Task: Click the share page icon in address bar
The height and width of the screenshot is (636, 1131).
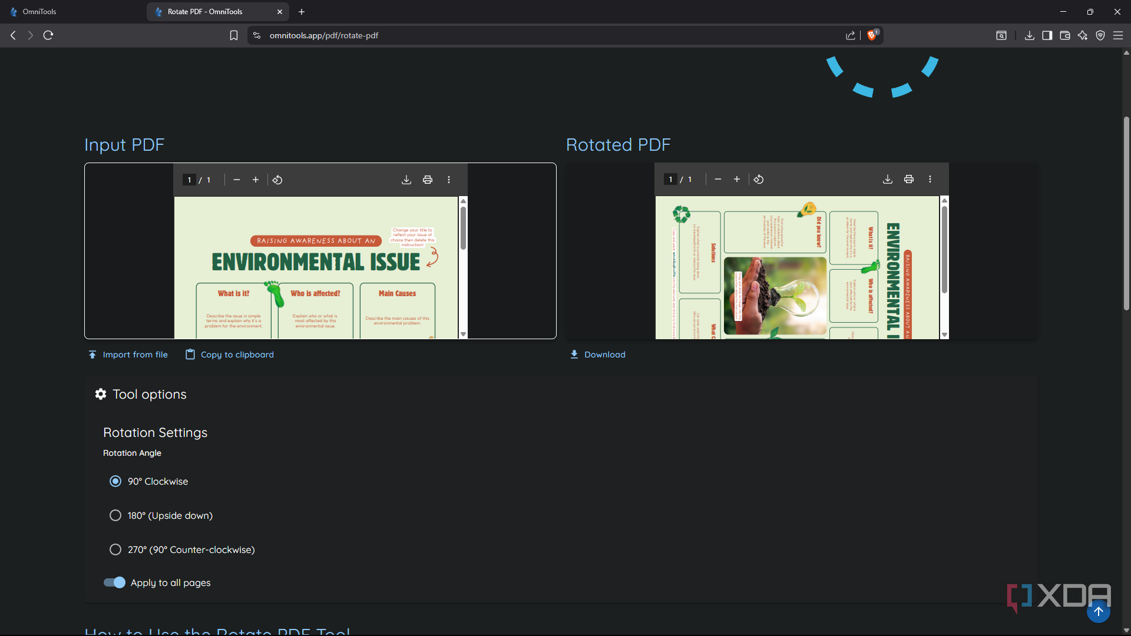Action: [x=851, y=35]
